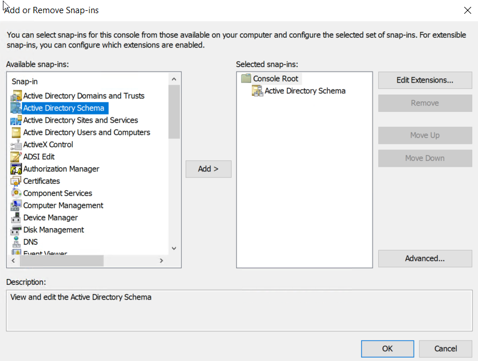Select Console Root in selected snap-ins

[276, 79]
